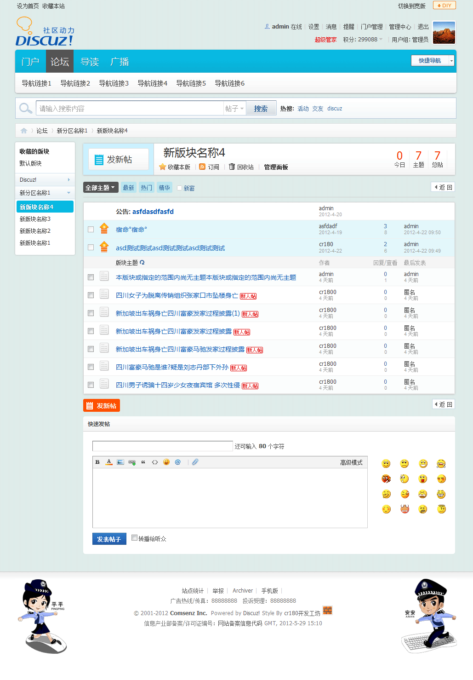Click the magnifier search icon
Viewport: 473px width, 680px height.
(25, 109)
